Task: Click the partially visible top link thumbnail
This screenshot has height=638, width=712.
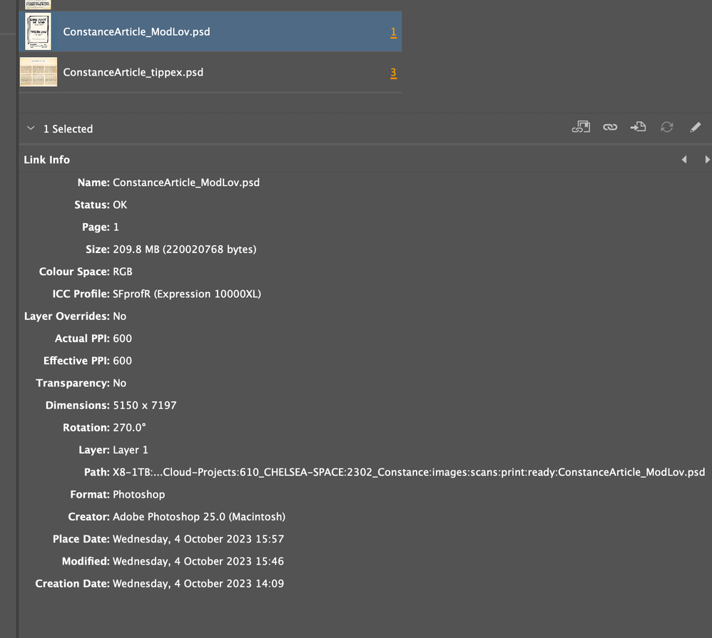Action: coord(38,4)
